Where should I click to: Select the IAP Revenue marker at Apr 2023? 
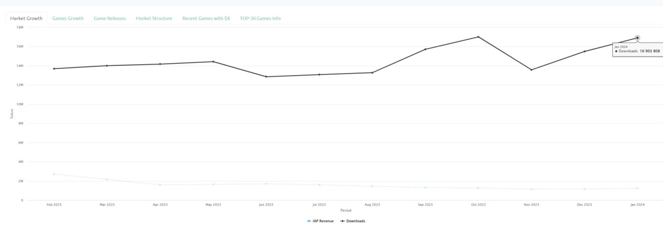[160, 185]
